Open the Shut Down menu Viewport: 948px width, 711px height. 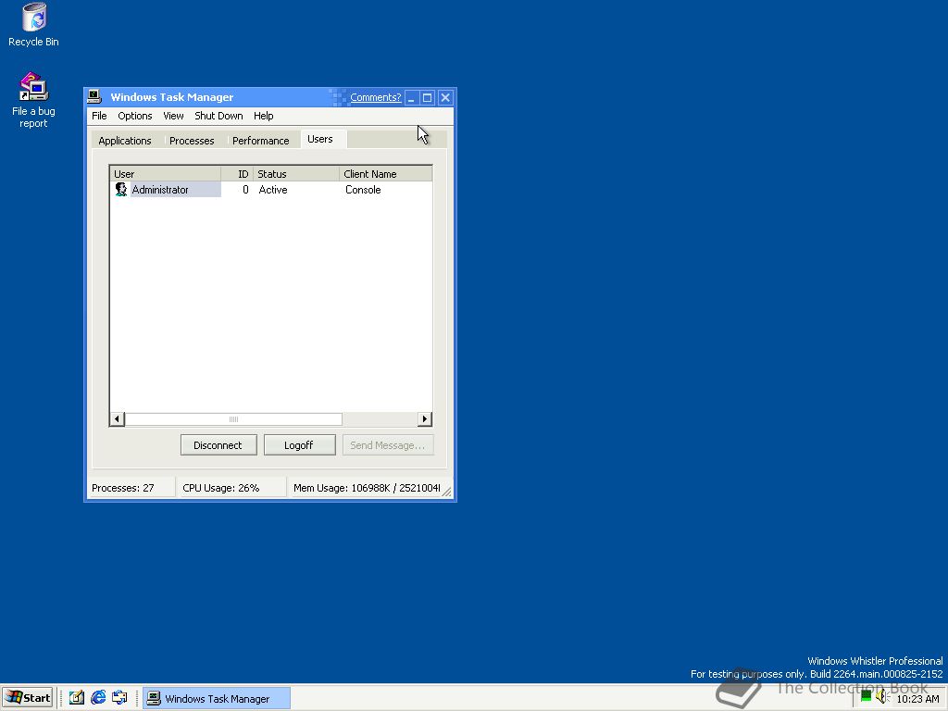click(218, 116)
